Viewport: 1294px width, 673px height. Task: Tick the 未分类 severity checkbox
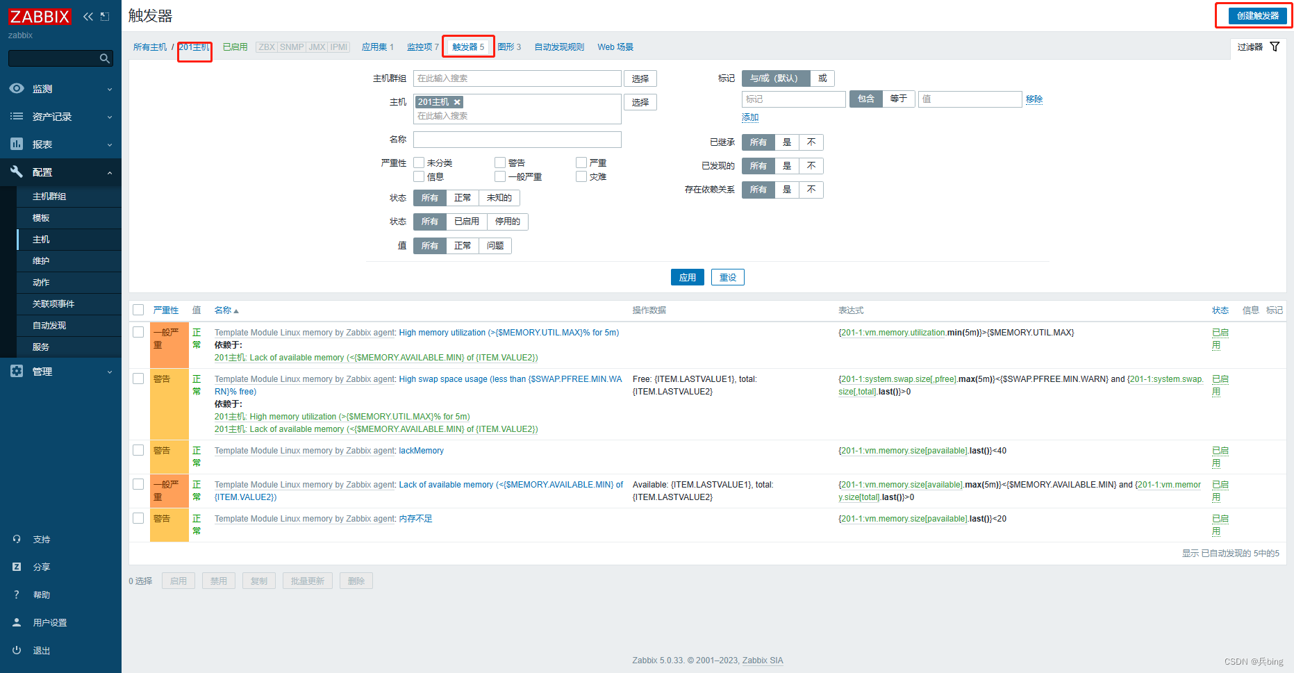pyautogui.click(x=419, y=163)
